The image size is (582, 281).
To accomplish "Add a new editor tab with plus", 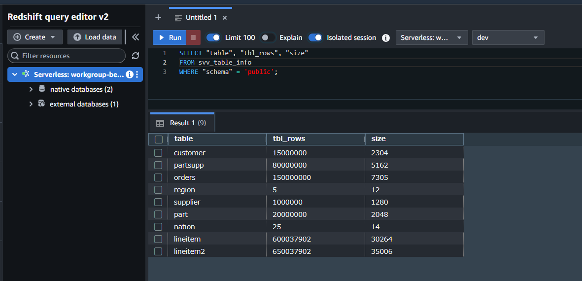I will tap(158, 17).
